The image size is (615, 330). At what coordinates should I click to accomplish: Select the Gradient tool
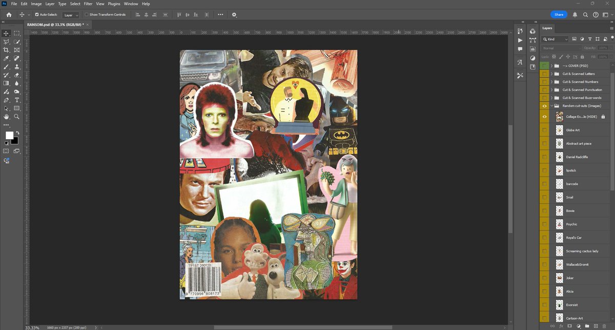pyautogui.click(x=6, y=83)
